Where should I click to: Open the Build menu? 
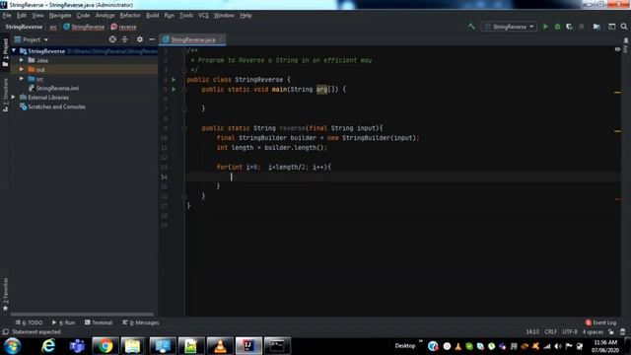(x=153, y=16)
